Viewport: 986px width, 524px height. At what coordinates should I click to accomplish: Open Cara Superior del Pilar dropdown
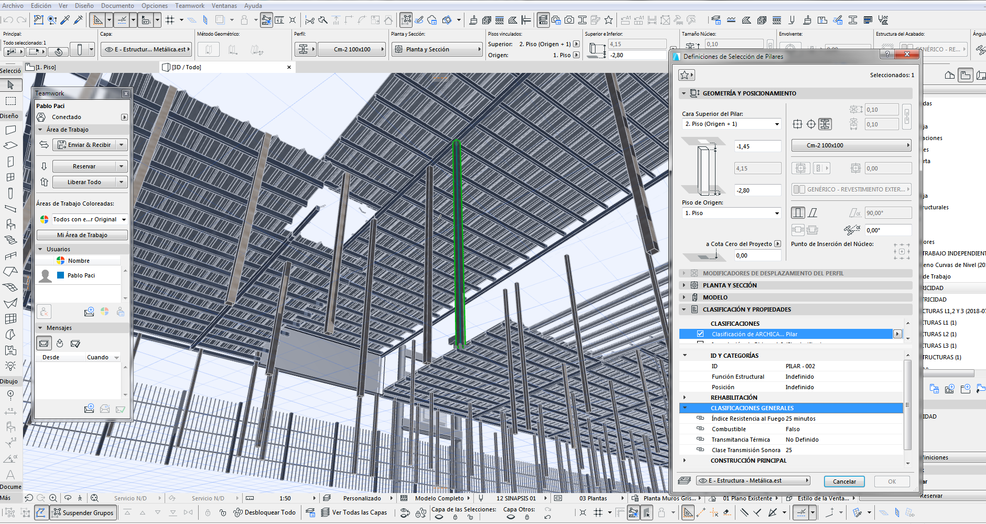731,124
